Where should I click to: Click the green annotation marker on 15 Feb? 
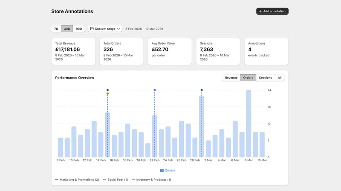click(x=108, y=90)
